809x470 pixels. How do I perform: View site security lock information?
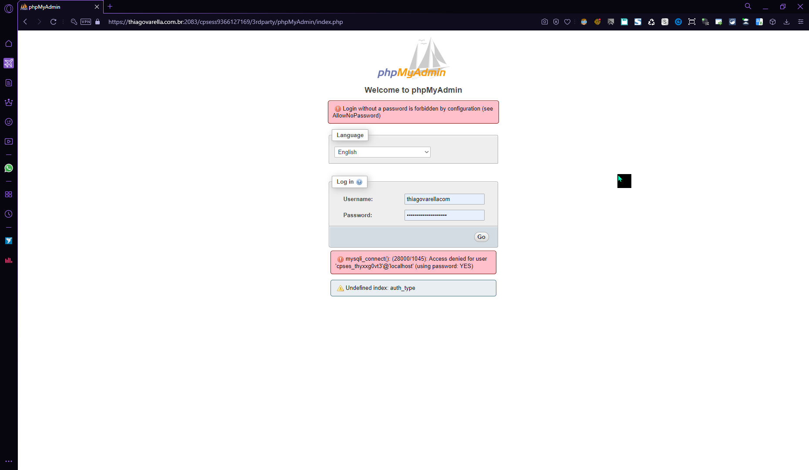(98, 22)
